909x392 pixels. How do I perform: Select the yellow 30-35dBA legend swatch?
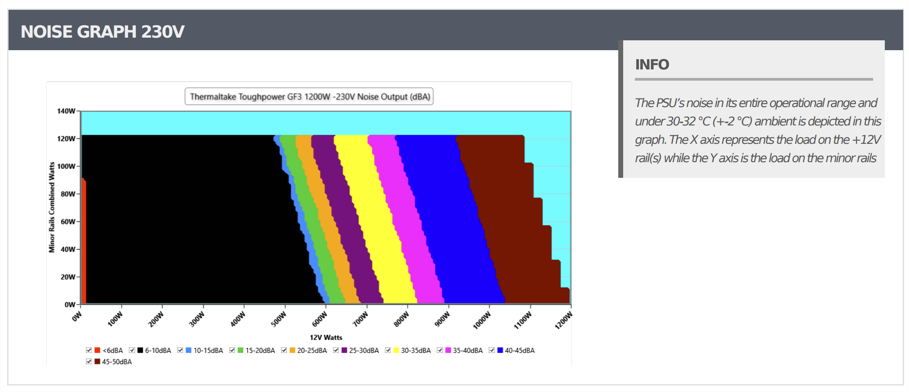pos(396,350)
